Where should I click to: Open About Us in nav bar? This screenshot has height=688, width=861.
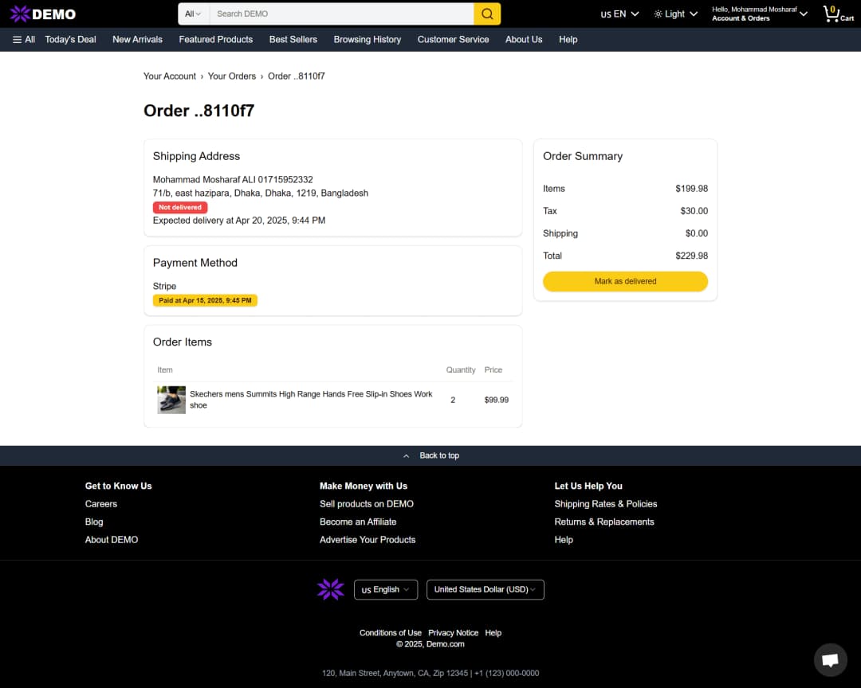click(x=524, y=40)
